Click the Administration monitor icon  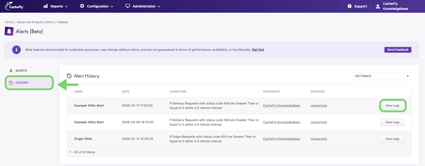pos(127,6)
